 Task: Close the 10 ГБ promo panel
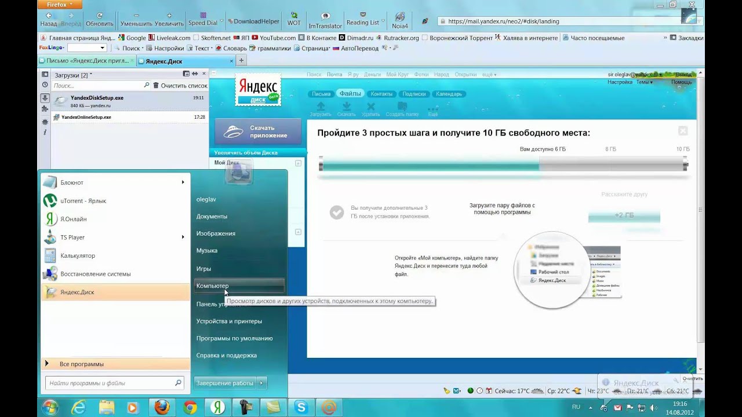click(683, 131)
